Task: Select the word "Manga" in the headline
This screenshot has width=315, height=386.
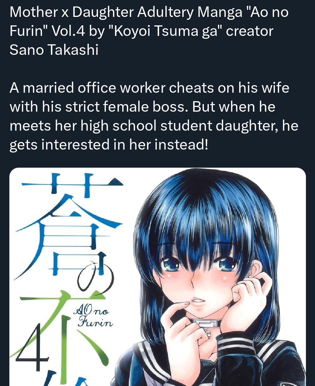Action: coord(219,13)
